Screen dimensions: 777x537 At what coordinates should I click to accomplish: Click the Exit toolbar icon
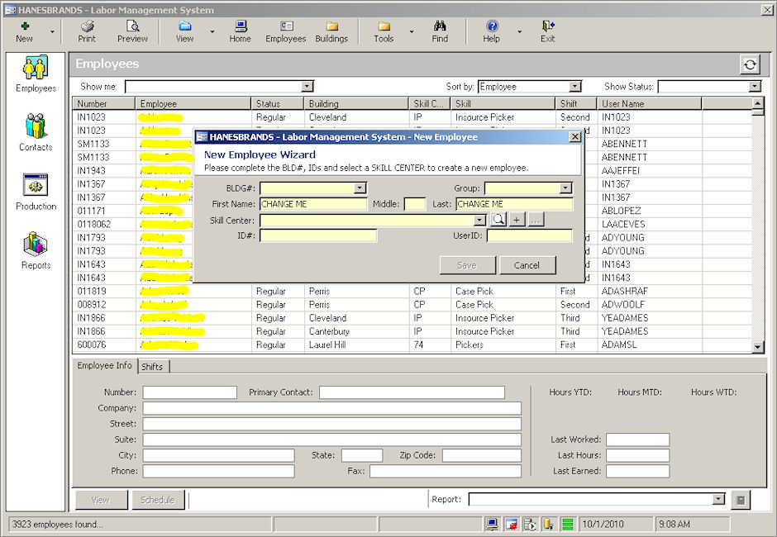pyautogui.click(x=547, y=31)
